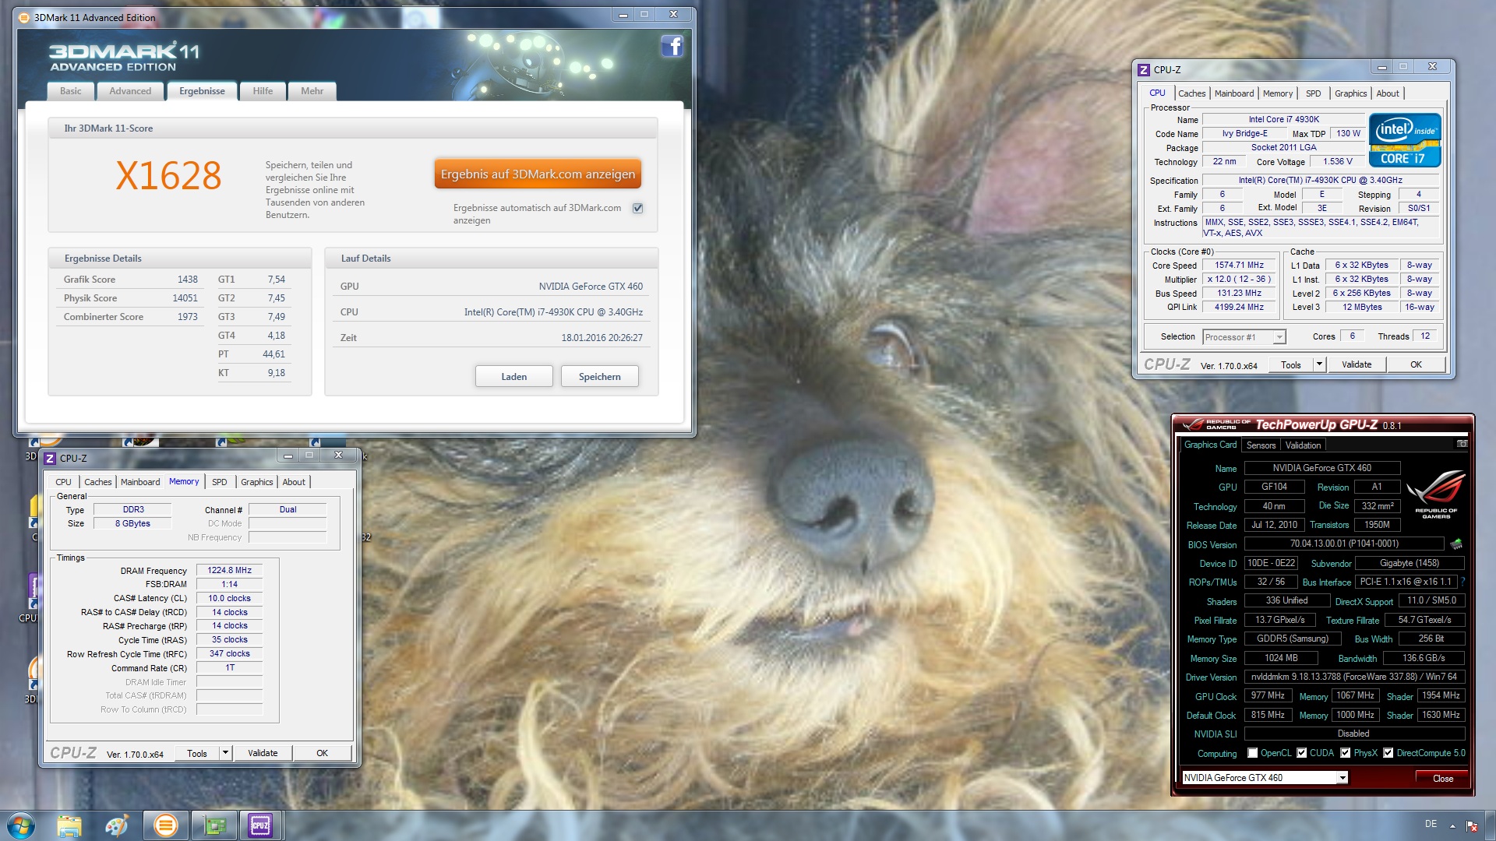Click the 3DMark 11 title bar icon
This screenshot has width=1496, height=841.
(x=24, y=17)
